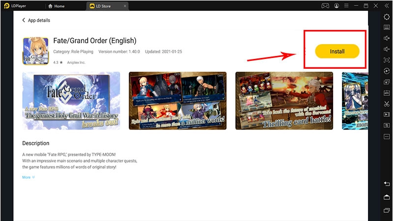Click the Description heading
Screen dimensions: 393x221
[x=36, y=143]
